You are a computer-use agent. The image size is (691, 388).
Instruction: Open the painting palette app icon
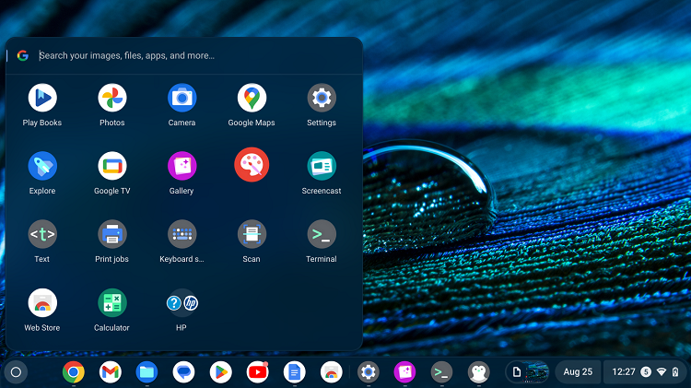(252, 165)
